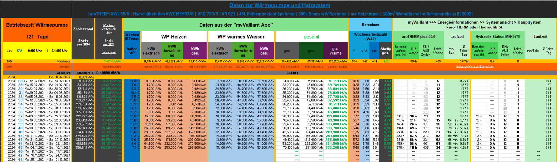This screenshot has width=557, height=162.
Task: Select calendar week 37 in the KW column
Action: pos(20,116)
